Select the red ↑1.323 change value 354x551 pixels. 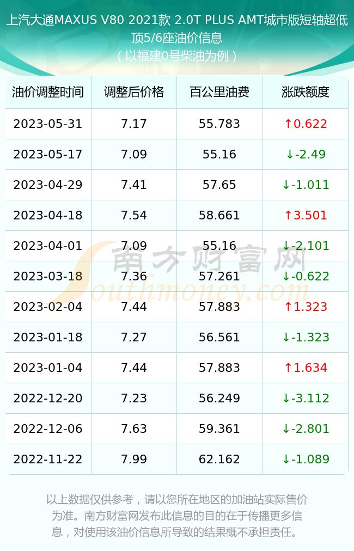306,307
